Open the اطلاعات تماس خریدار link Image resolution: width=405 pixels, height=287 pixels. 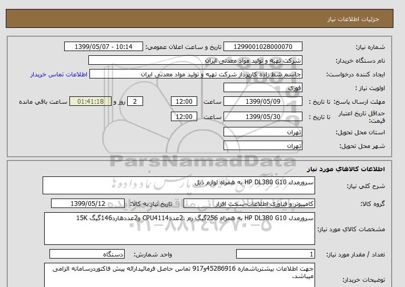58,74
